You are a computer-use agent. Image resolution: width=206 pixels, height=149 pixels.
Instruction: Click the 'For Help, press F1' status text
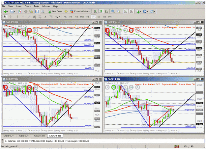[10, 146]
